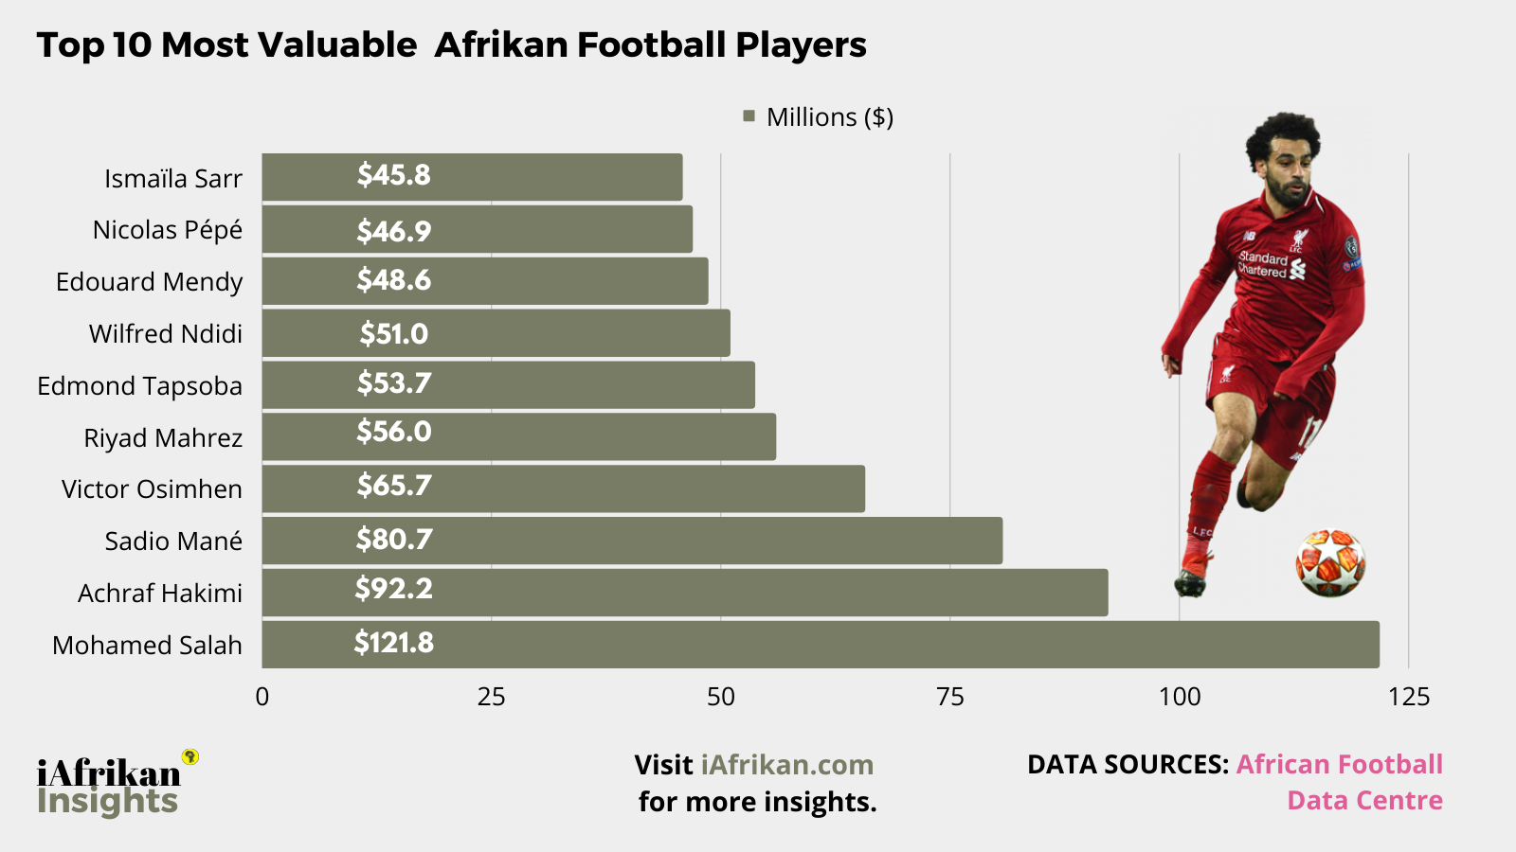Click the yellow Africa globe icon

(x=189, y=756)
